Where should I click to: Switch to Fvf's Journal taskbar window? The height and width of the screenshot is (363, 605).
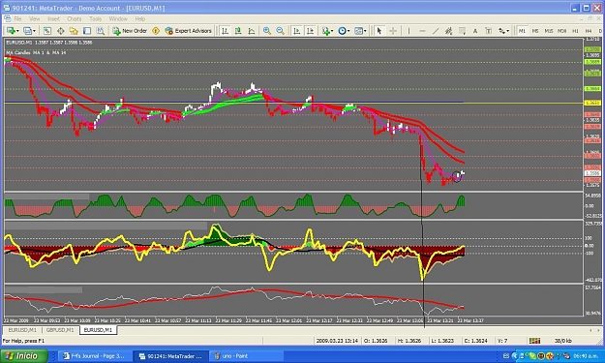coord(95,356)
